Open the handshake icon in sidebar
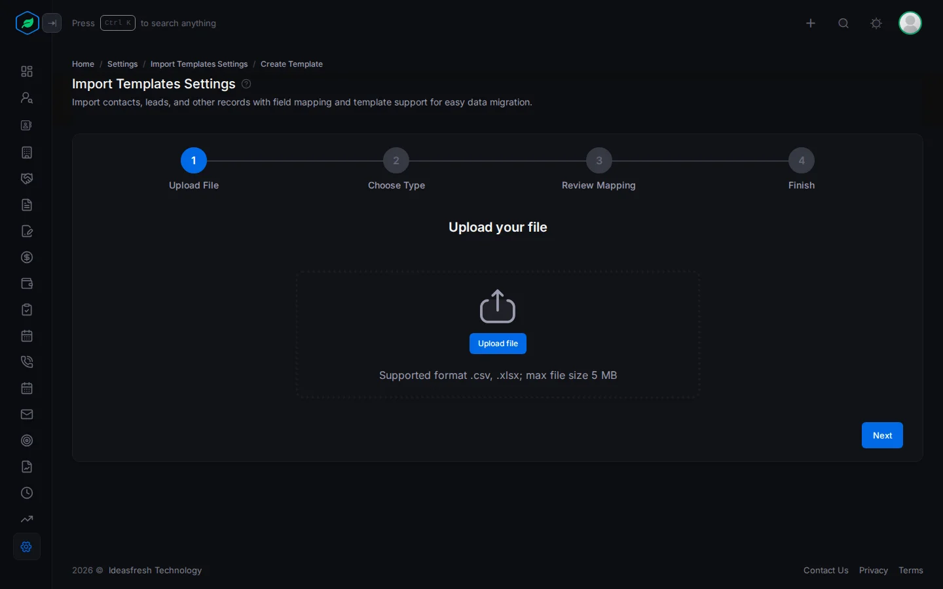943x589 pixels. [27, 179]
